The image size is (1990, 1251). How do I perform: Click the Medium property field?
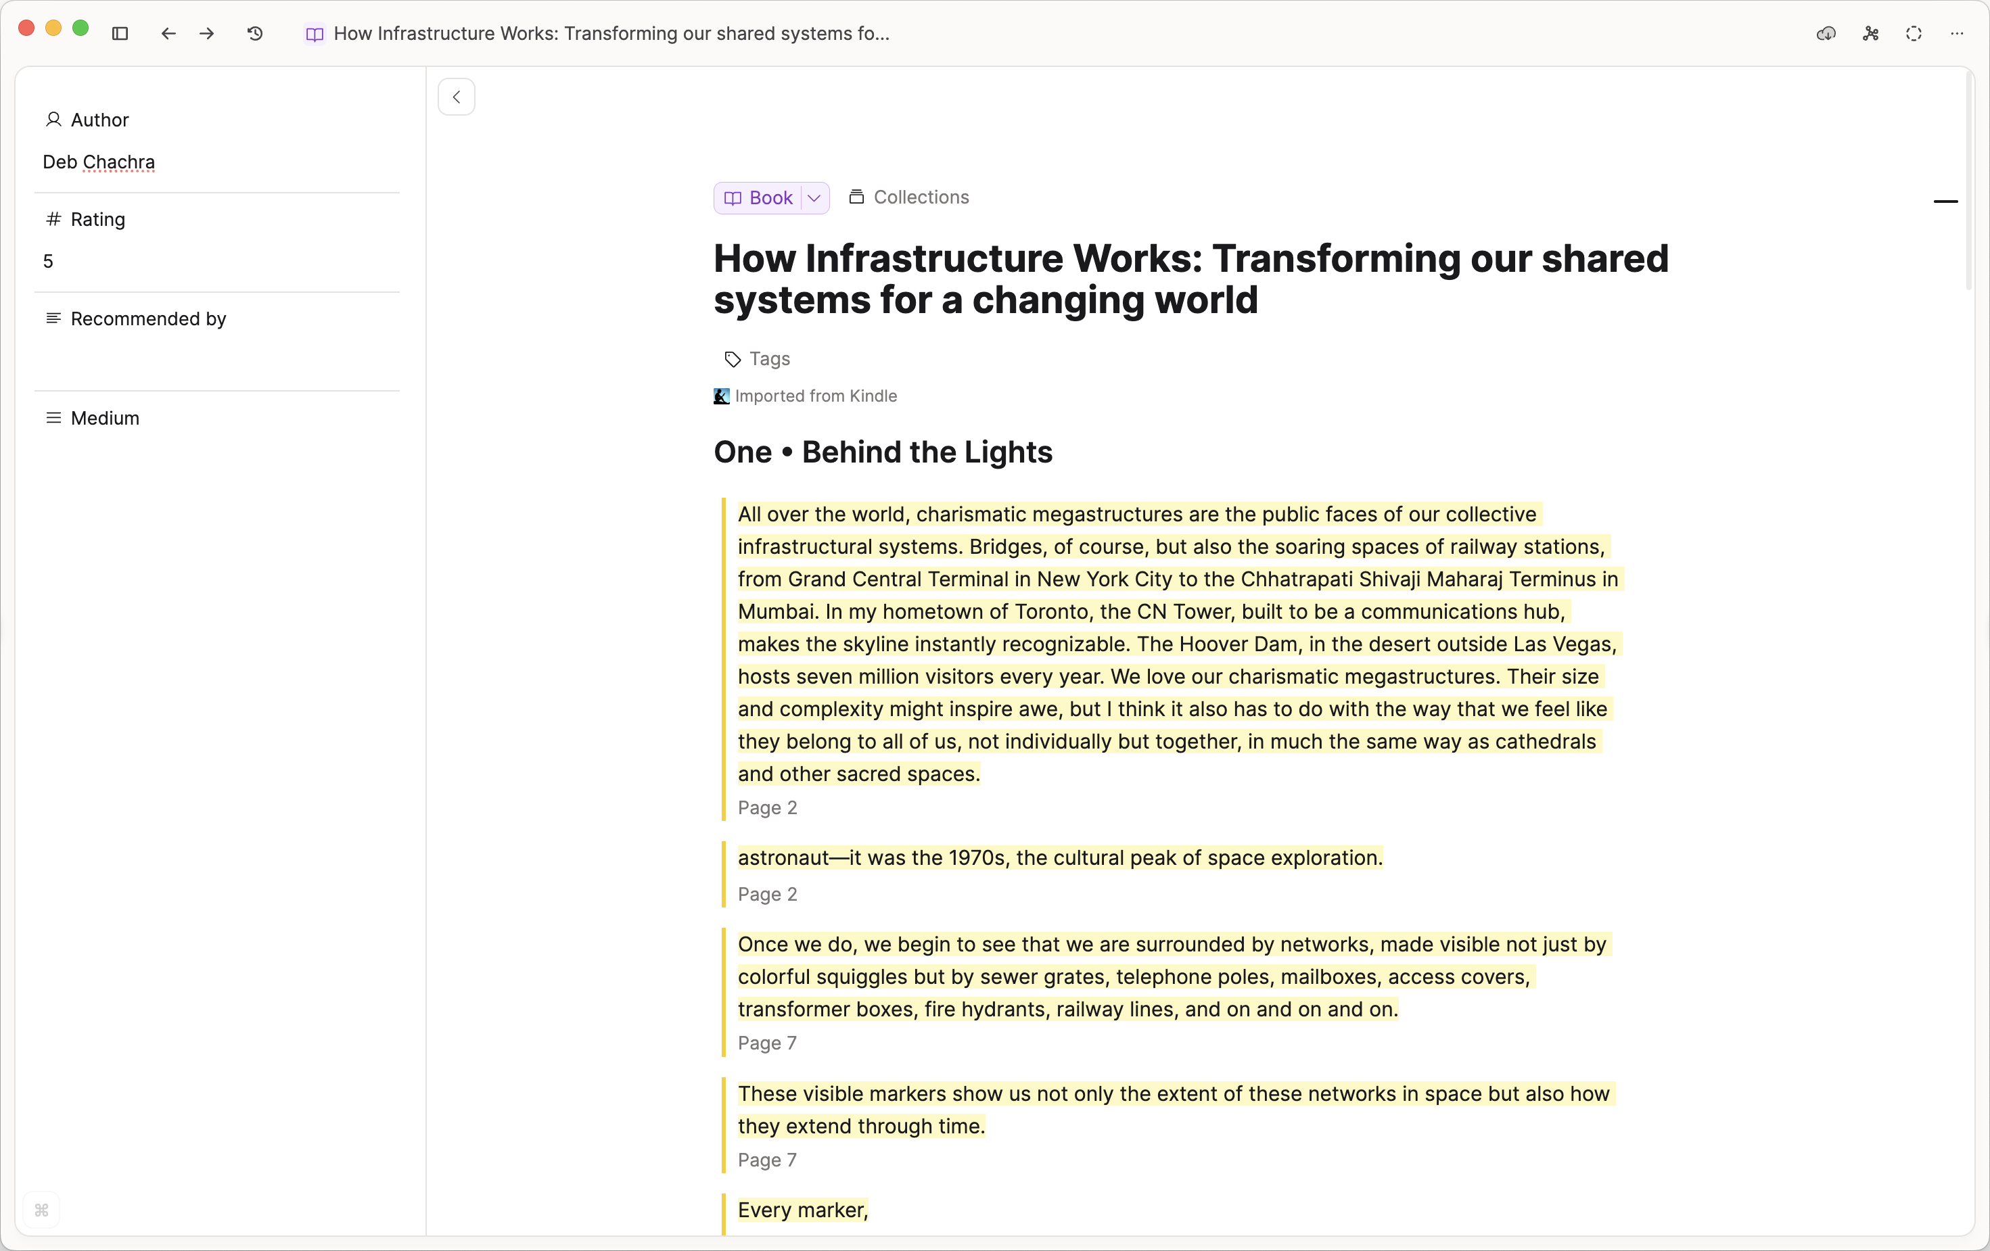coord(104,417)
